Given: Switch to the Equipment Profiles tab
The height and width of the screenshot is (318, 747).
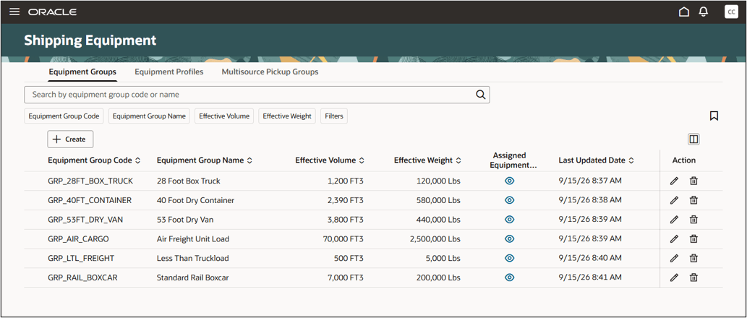Looking at the screenshot, I should click(x=169, y=72).
